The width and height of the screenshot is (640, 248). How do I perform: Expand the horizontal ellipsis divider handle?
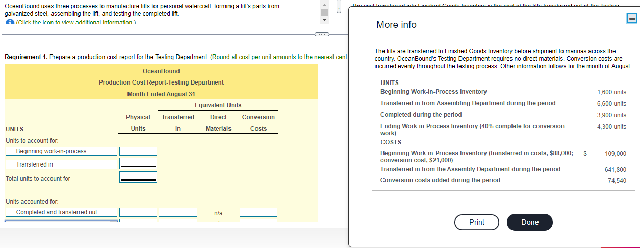[x=322, y=35]
